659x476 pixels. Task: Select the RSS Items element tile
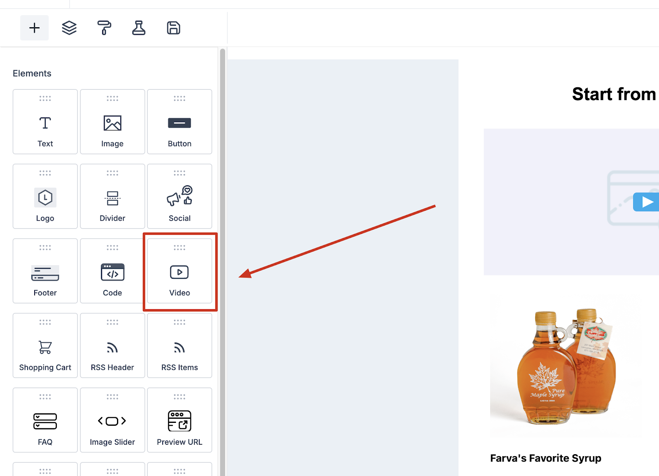coord(180,345)
